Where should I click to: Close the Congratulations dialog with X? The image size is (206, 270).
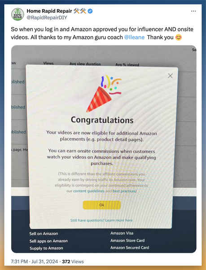click(170, 76)
